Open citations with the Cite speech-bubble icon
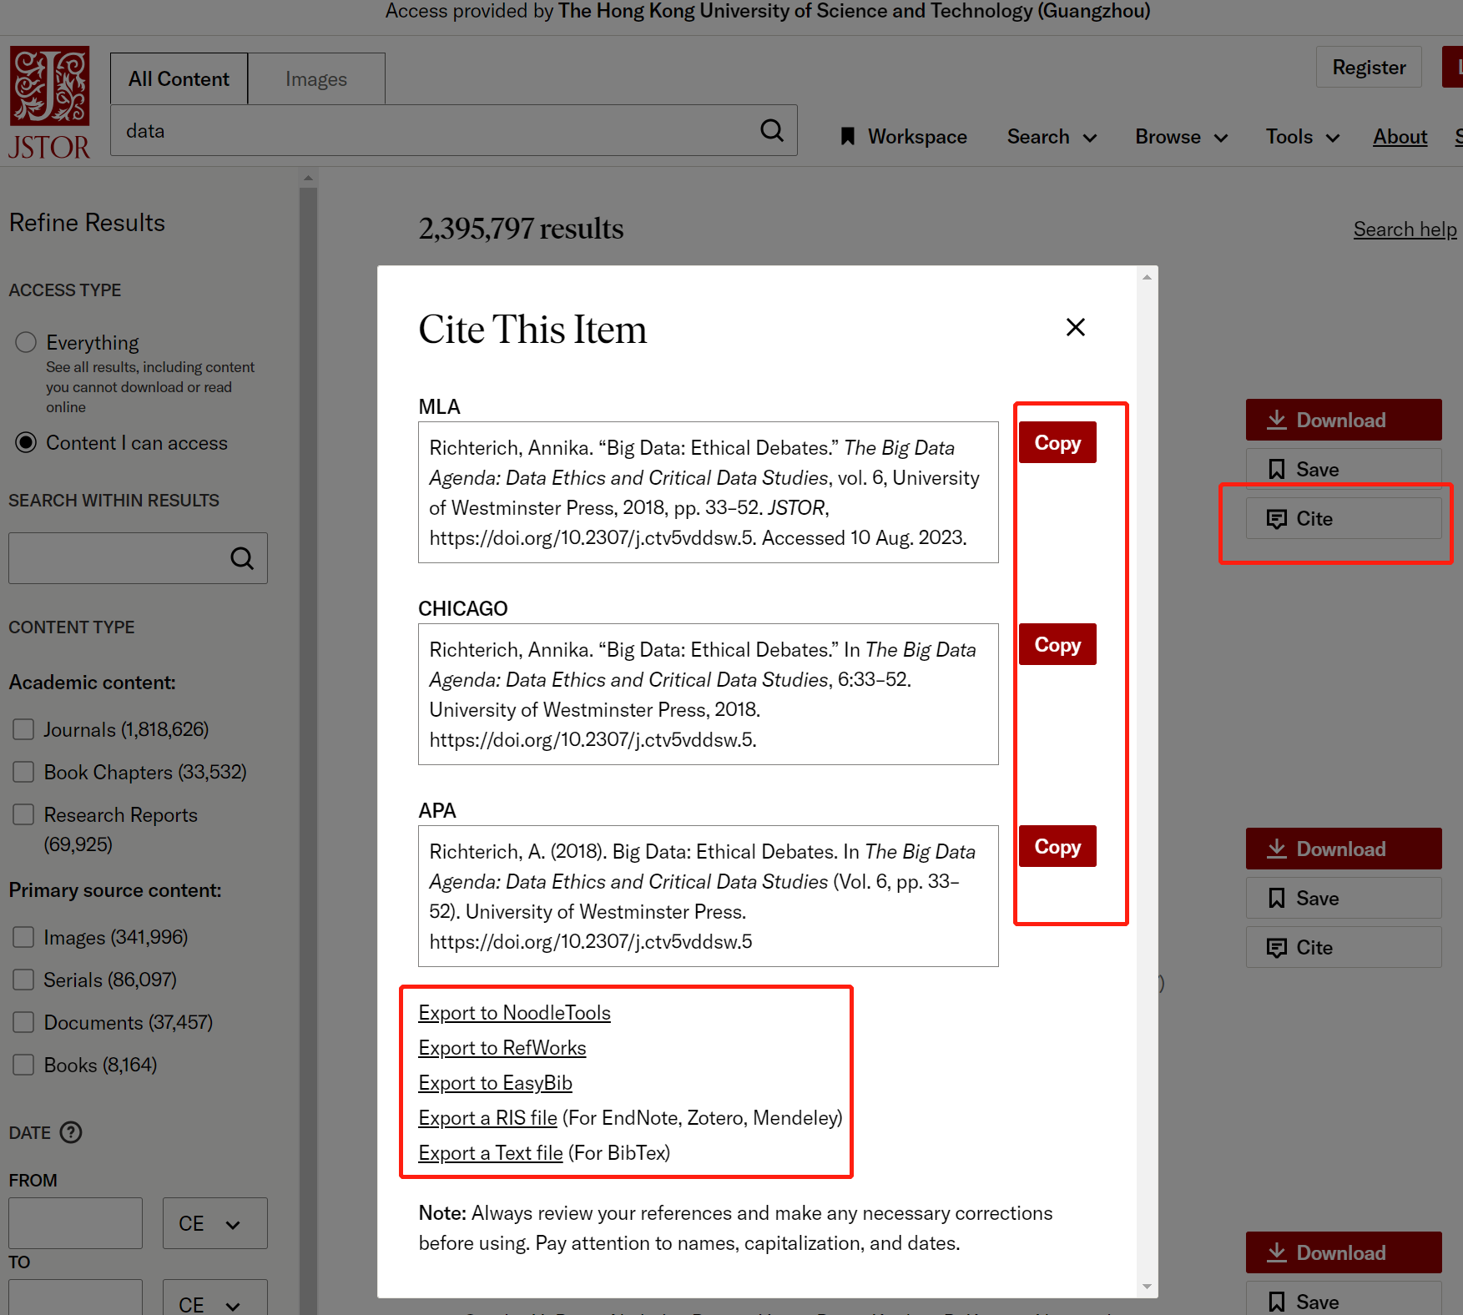Screen dimensions: 1463x1315 pos(1278,518)
